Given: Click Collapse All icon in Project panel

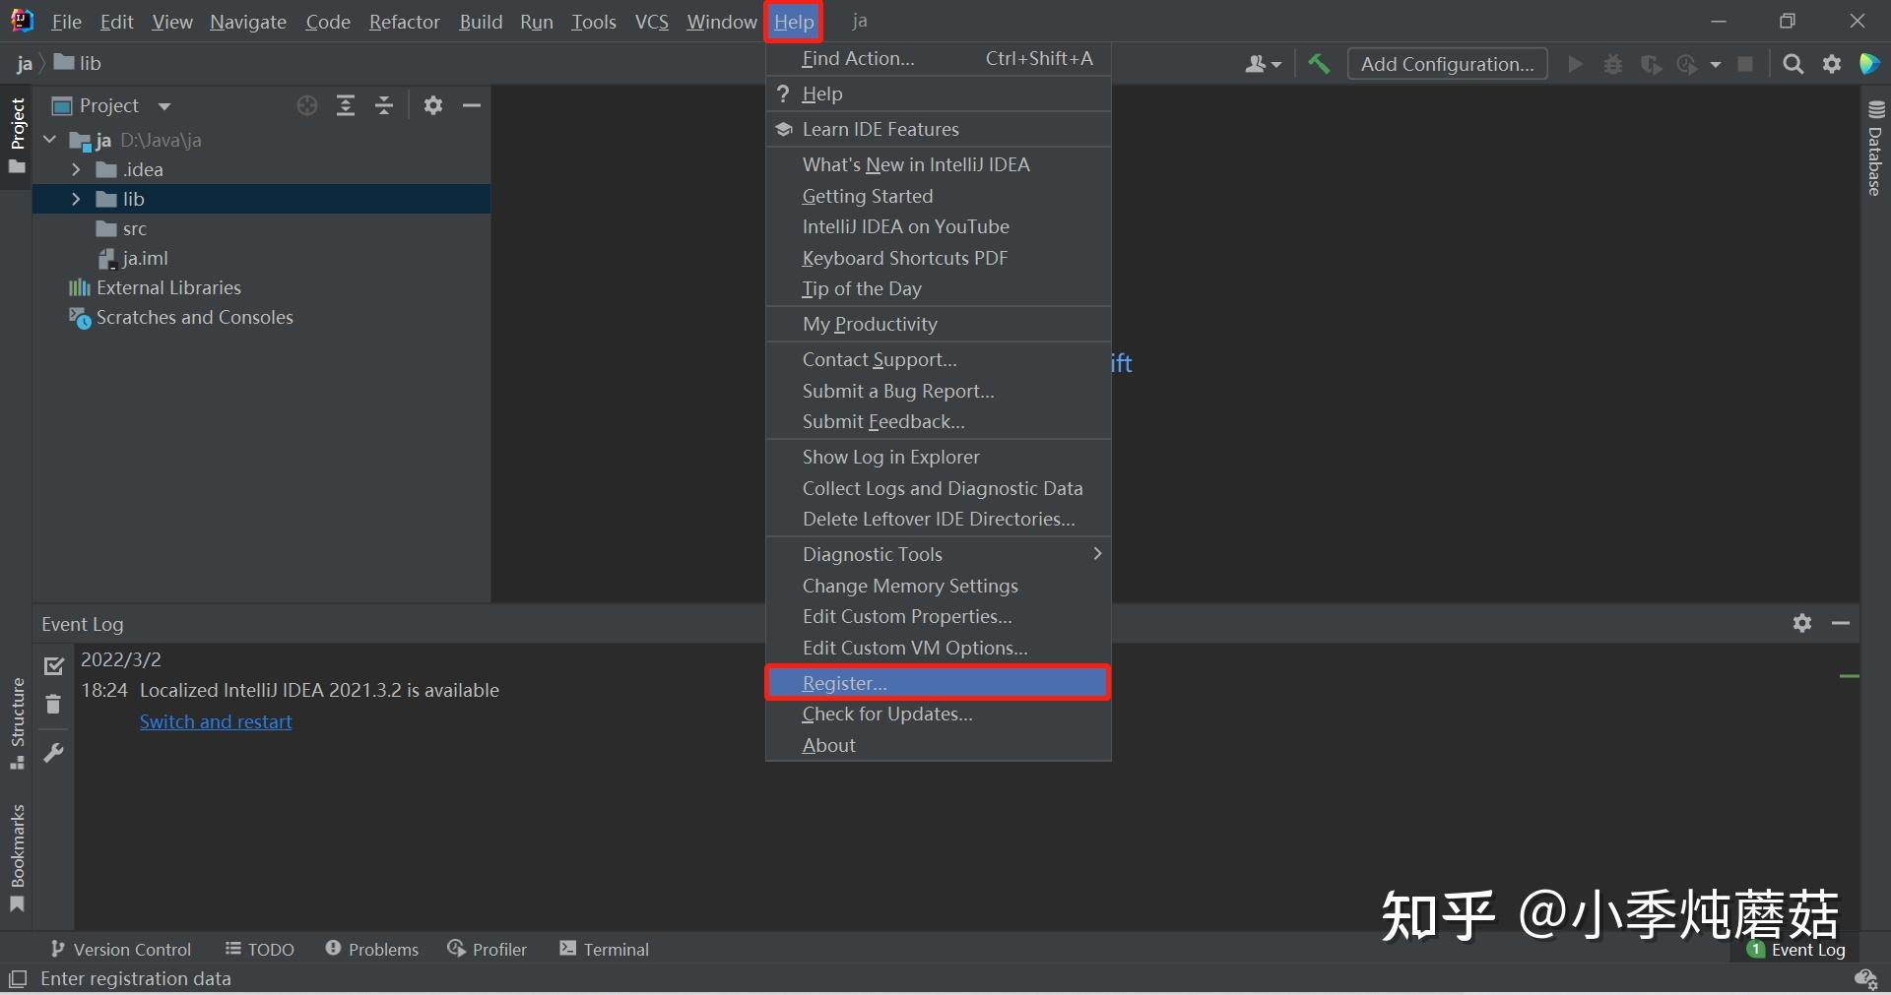Looking at the screenshot, I should tap(384, 105).
